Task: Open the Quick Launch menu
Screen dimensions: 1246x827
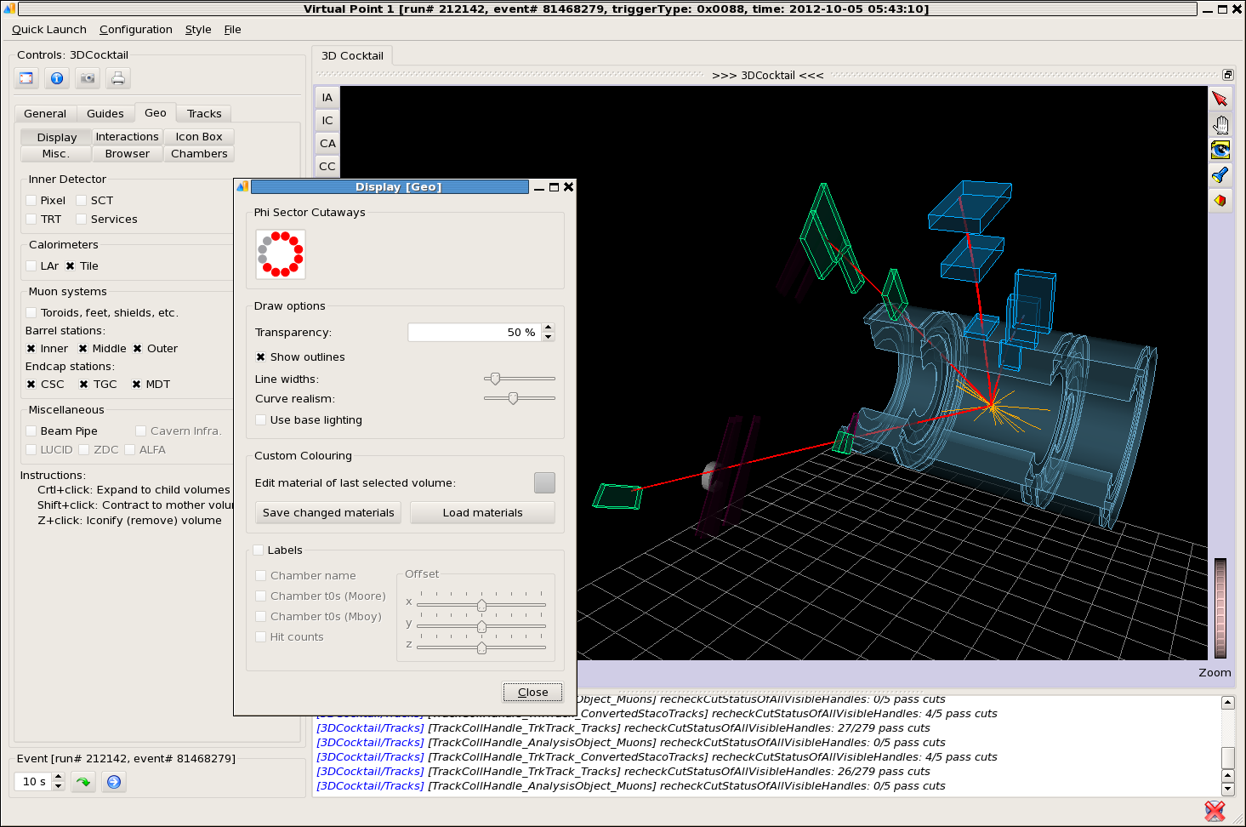Action: (49, 30)
